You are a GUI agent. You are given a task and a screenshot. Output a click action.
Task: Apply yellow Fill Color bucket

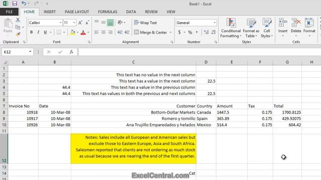click(x=72, y=32)
